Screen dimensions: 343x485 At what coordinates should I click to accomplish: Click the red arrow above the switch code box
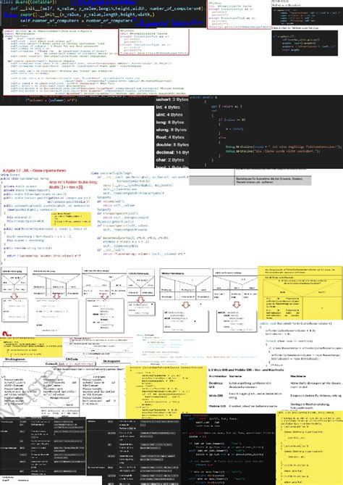[x=237, y=304]
